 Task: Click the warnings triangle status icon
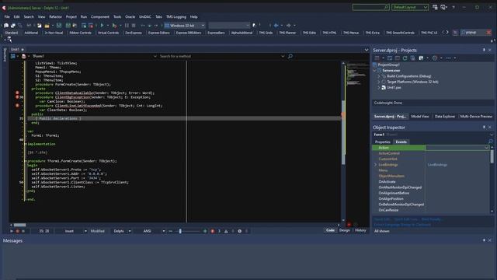pyautogui.click(x=226, y=231)
